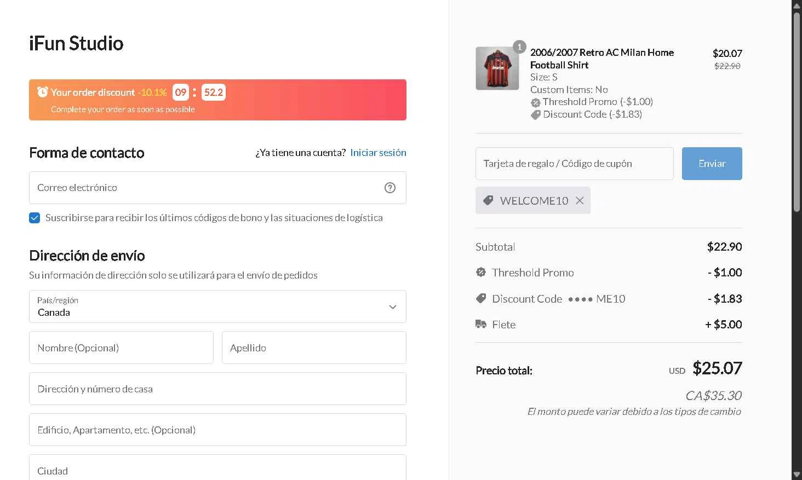
Task: Click the 2006/2007 Retro AC Milan product title
Action: 602,59
